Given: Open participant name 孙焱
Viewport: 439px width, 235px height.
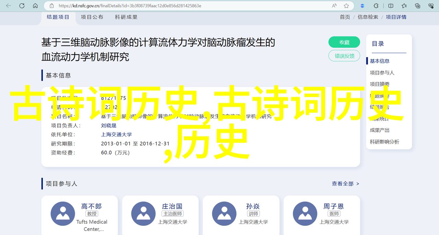Looking at the screenshot, I should 253,206.
